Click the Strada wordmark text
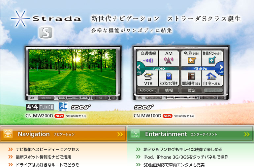 point(56,19)
